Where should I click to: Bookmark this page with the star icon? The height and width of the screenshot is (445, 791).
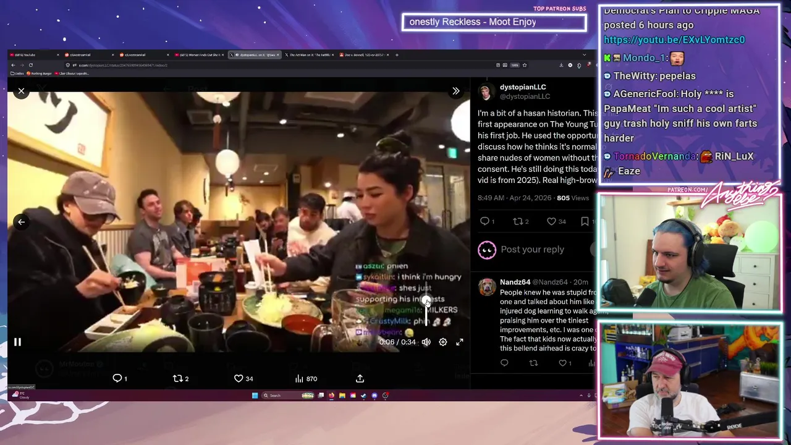pyautogui.click(x=525, y=65)
